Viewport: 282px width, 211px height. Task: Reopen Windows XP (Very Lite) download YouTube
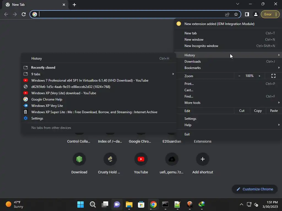[x=99, y=93]
